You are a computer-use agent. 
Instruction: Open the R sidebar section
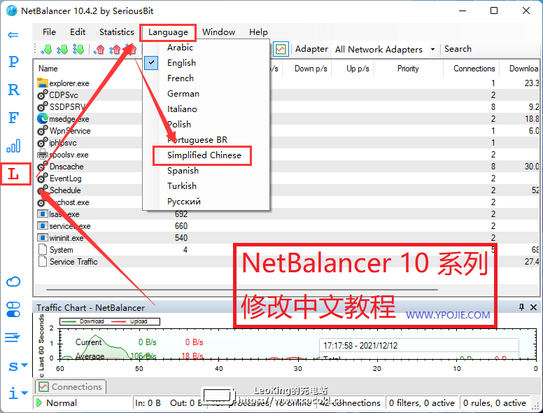(x=13, y=90)
